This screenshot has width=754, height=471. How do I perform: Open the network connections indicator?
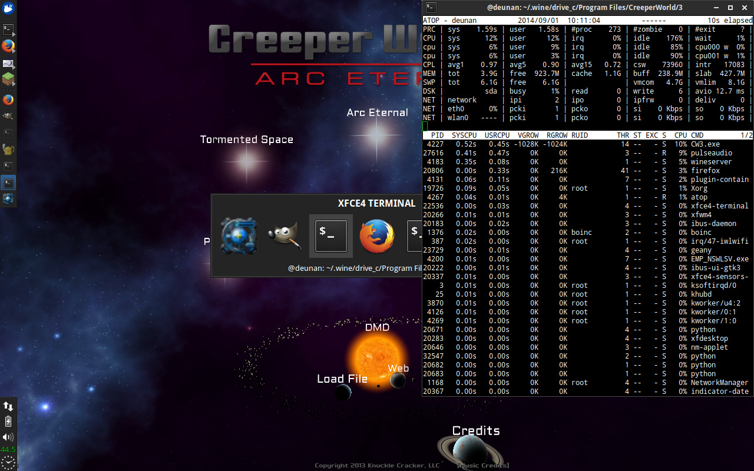(x=8, y=406)
